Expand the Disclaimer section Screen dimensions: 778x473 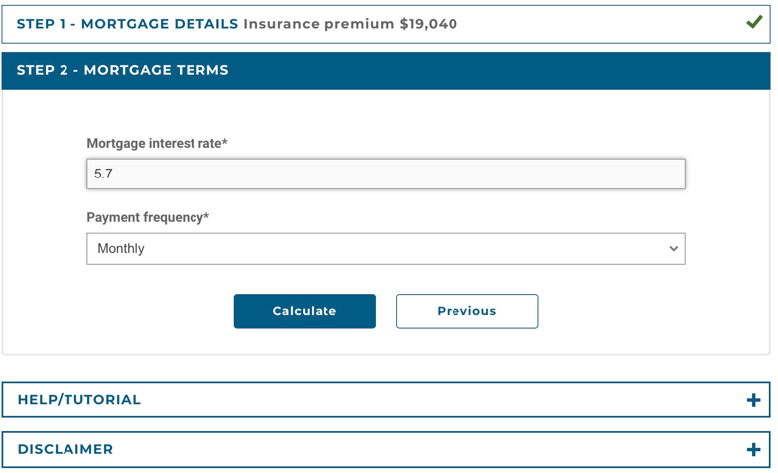(x=385, y=450)
